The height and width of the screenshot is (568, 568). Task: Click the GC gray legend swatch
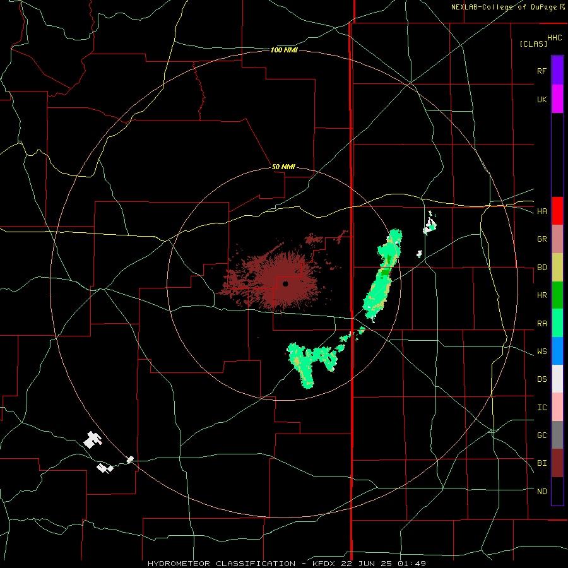click(x=557, y=435)
